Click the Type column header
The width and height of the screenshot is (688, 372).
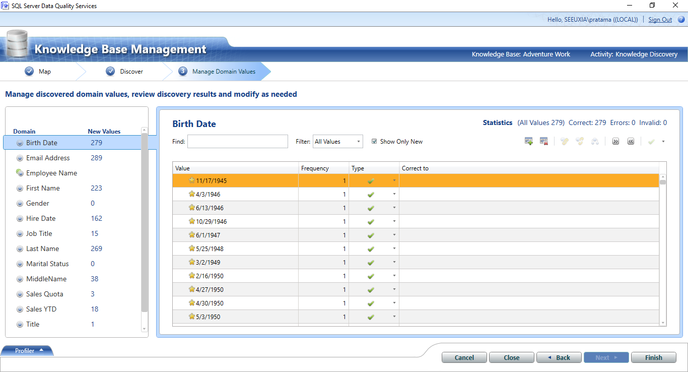click(x=374, y=168)
